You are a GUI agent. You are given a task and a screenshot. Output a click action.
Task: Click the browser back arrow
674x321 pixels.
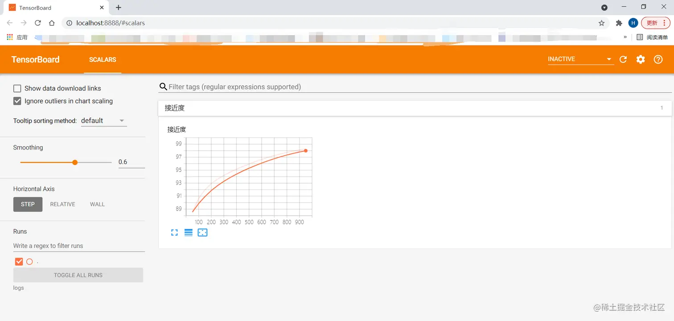pos(10,23)
